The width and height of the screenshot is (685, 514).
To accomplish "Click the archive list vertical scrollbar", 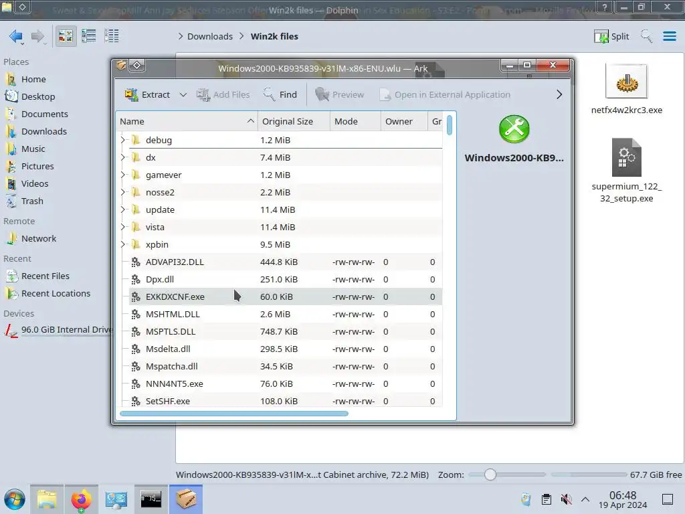I will coord(450,124).
